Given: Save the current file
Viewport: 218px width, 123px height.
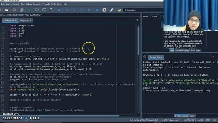Looking at the screenshot, I should click(x=14, y=10).
